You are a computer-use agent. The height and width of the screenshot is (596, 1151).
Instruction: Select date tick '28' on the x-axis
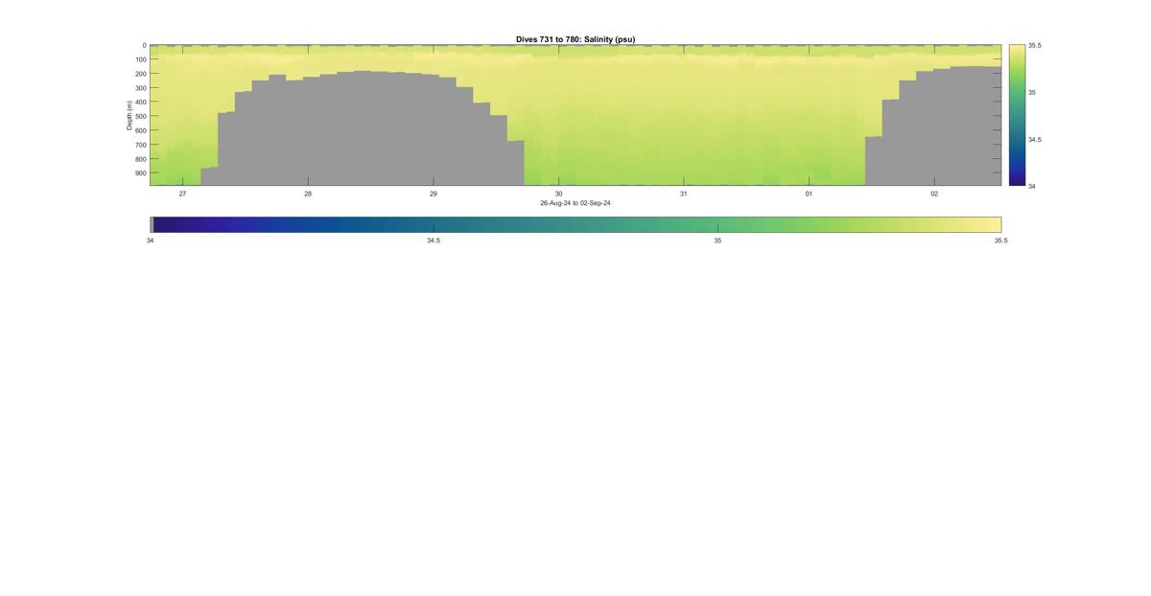click(x=308, y=194)
